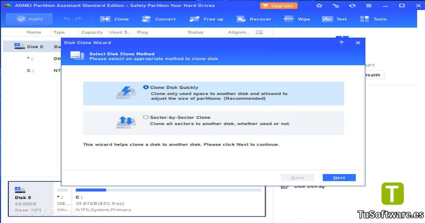The width and height of the screenshot is (425, 223).
Task: Click the orange Upgrade button
Action: (x=278, y=6)
